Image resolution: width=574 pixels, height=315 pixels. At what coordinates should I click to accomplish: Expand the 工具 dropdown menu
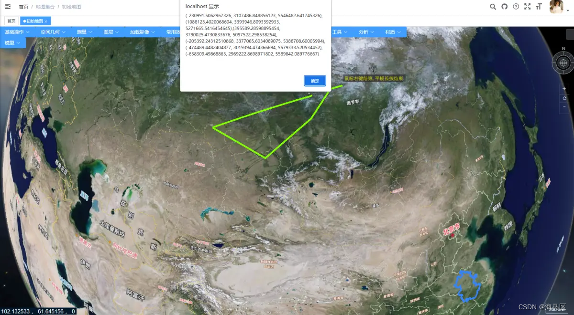(x=340, y=32)
